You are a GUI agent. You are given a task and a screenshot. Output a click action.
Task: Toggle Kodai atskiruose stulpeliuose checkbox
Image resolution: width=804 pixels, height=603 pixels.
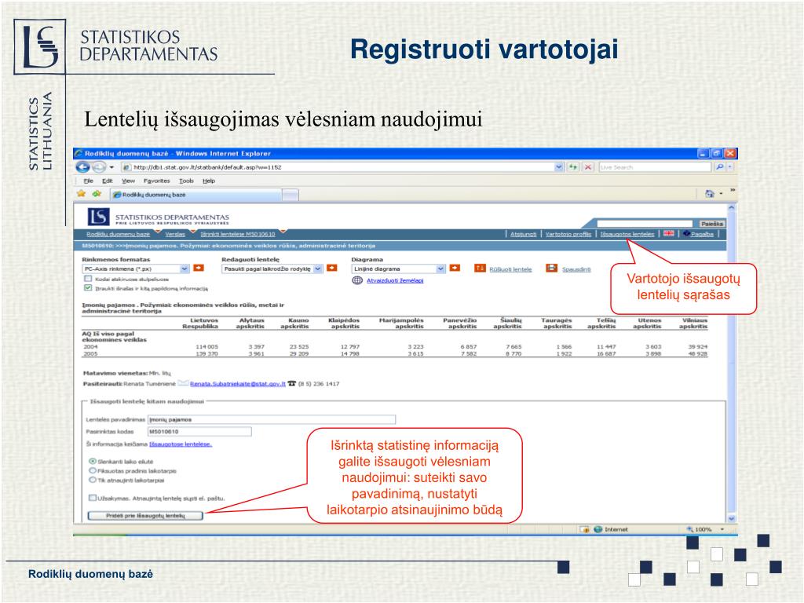click(x=88, y=279)
